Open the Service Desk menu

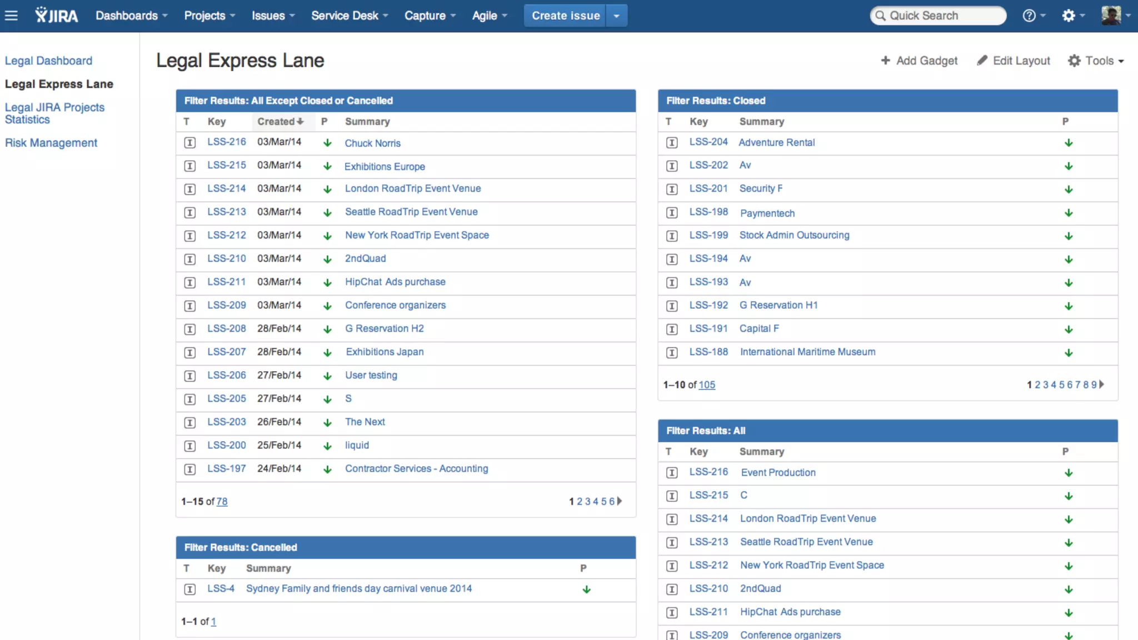tap(349, 16)
